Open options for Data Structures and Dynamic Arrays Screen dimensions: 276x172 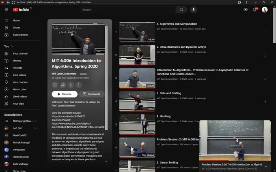click(x=265, y=55)
